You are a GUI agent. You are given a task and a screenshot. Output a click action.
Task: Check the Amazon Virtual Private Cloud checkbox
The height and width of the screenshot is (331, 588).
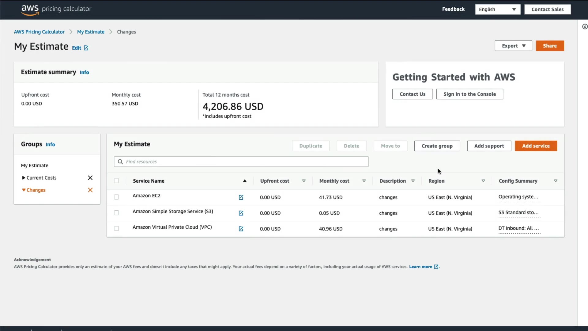click(x=116, y=229)
